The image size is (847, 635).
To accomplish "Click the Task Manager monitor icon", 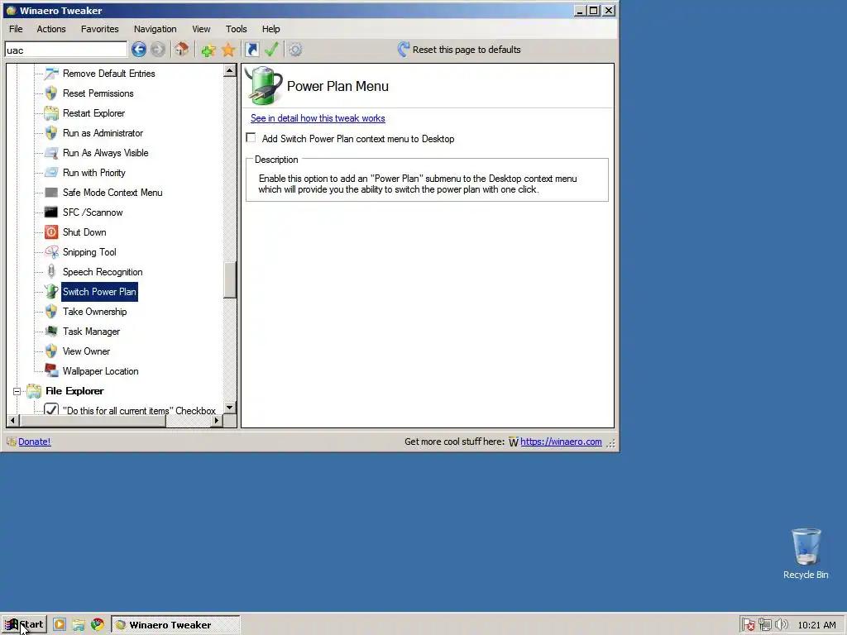I will (x=51, y=331).
